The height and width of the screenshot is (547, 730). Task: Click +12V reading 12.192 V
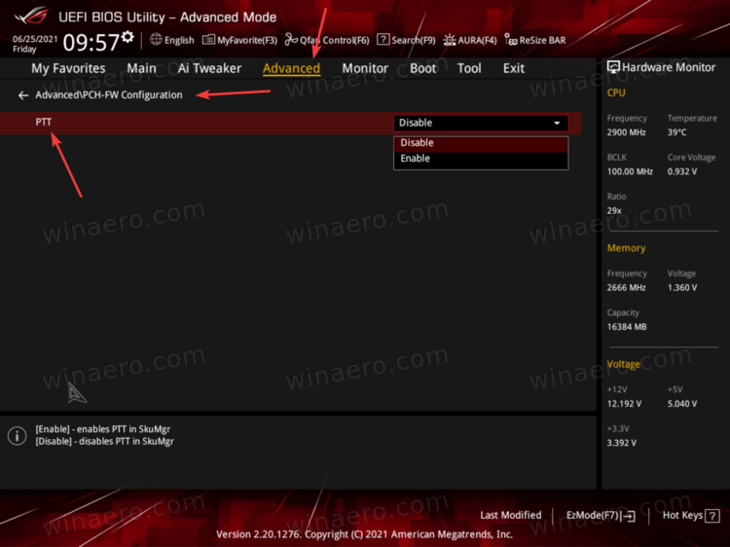point(624,404)
